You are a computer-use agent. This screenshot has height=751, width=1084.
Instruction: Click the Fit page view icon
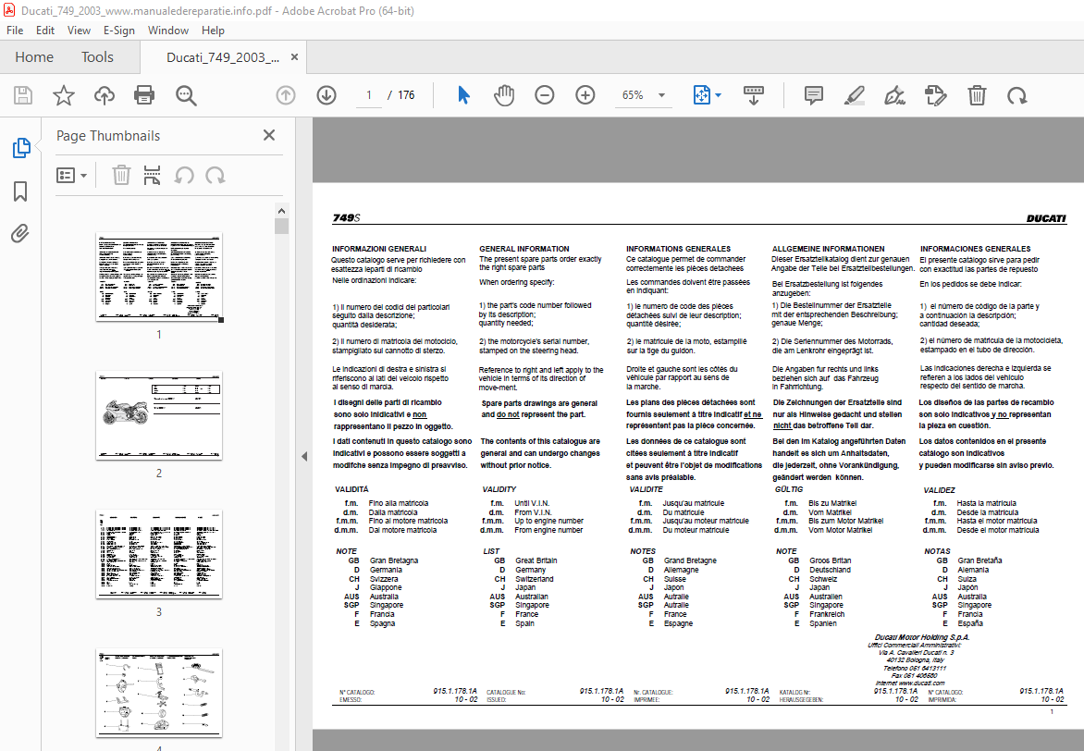[x=701, y=95]
